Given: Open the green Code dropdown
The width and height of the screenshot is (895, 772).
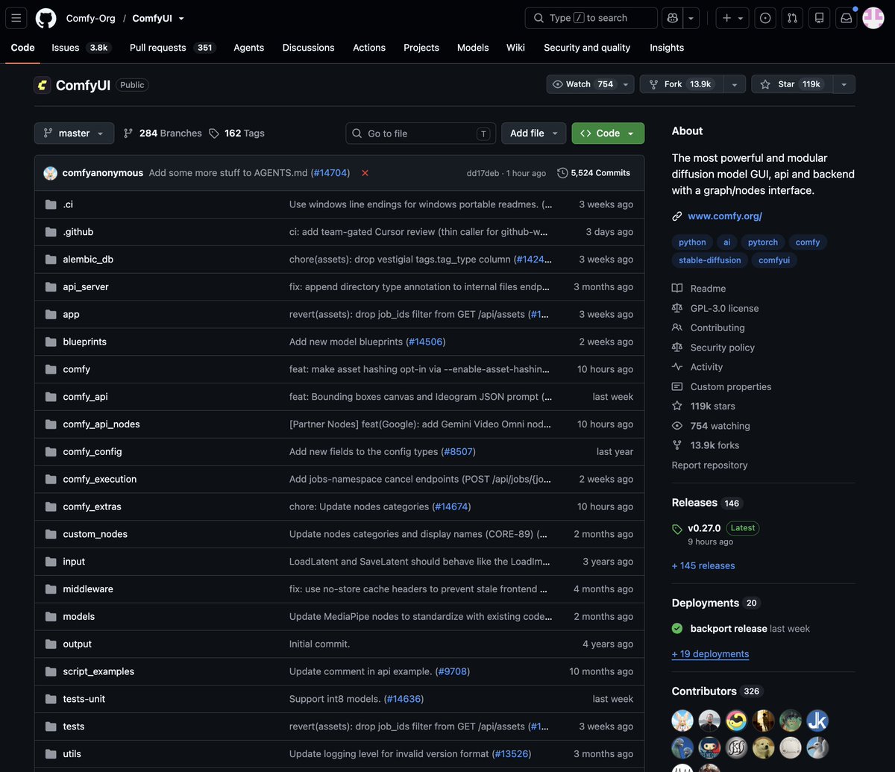Looking at the screenshot, I should [608, 133].
